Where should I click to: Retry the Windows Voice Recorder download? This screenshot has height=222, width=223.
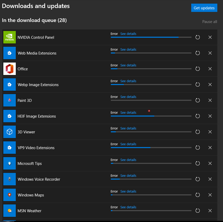point(198,179)
